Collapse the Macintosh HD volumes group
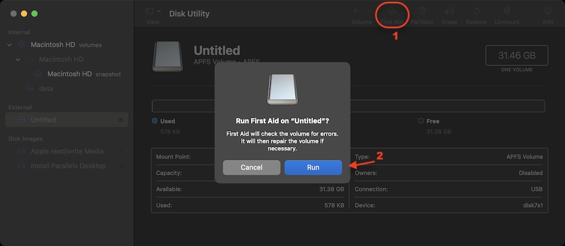The image size is (565, 246). (x=10, y=45)
